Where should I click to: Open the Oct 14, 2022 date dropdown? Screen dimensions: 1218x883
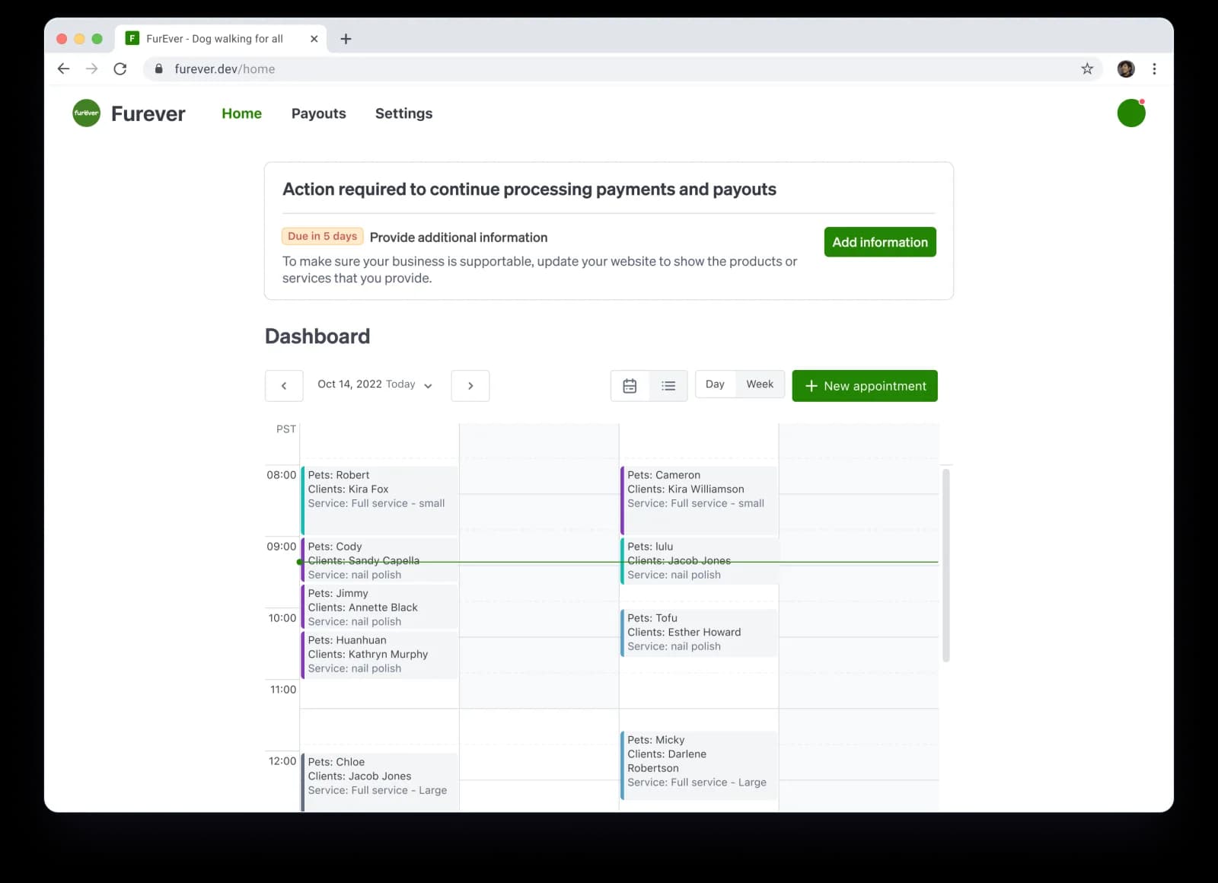[375, 384]
